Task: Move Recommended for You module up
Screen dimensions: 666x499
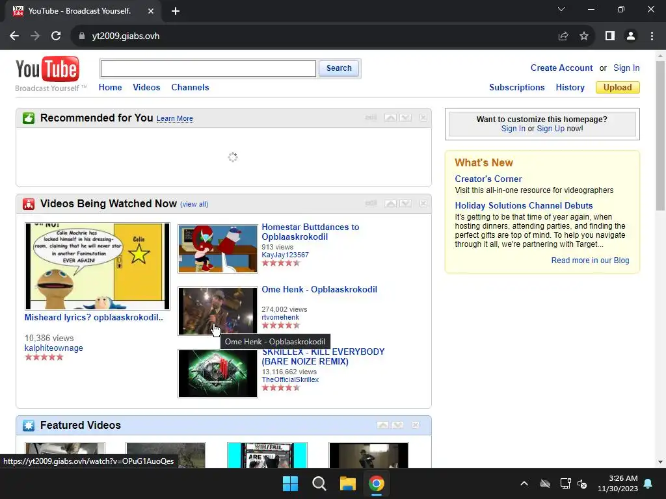Action: point(390,118)
